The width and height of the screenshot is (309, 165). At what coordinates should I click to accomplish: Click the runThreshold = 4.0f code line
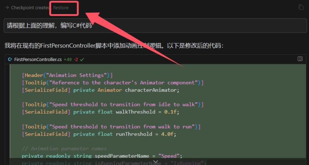tap(99, 134)
